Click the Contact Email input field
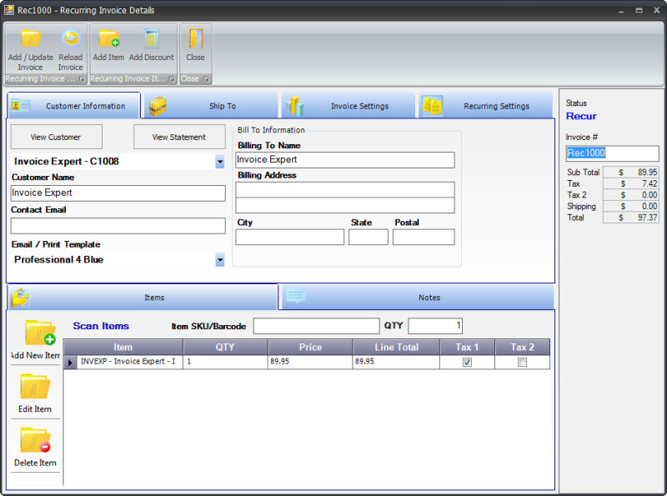 coord(118,226)
